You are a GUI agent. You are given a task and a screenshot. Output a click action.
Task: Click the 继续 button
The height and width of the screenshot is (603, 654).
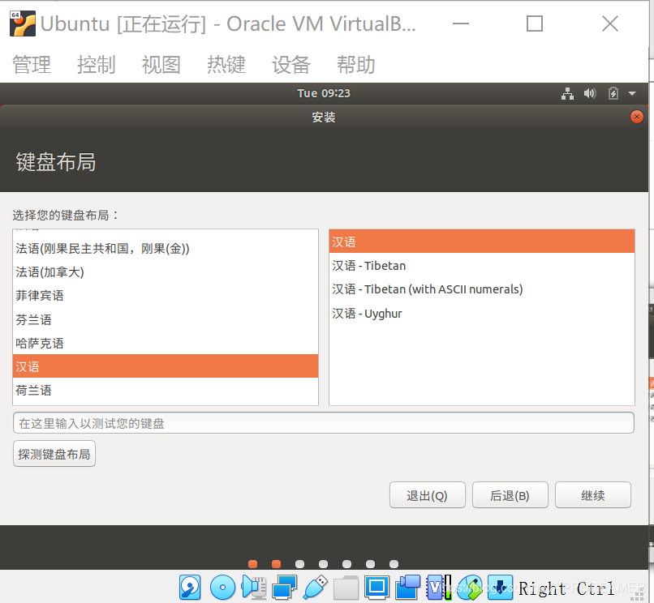[592, 495]
